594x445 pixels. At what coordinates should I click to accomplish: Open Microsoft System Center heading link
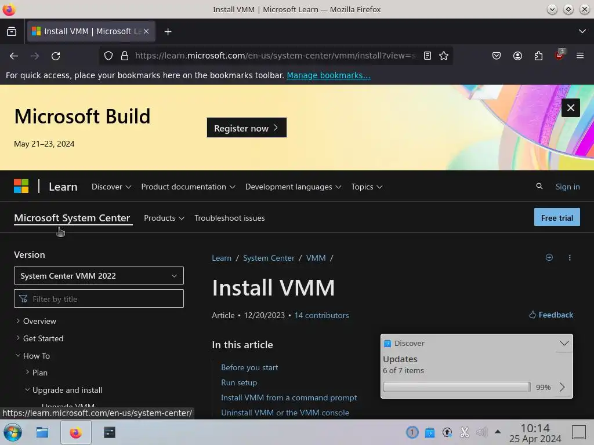click(x=72, y=218)
